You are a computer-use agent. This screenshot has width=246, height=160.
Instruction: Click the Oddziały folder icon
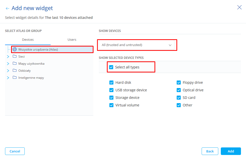[x=15, y=70]
